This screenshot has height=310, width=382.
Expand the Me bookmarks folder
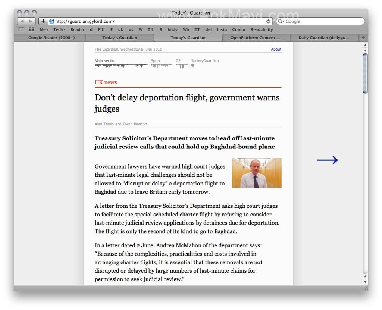click(x=44, y=29)
